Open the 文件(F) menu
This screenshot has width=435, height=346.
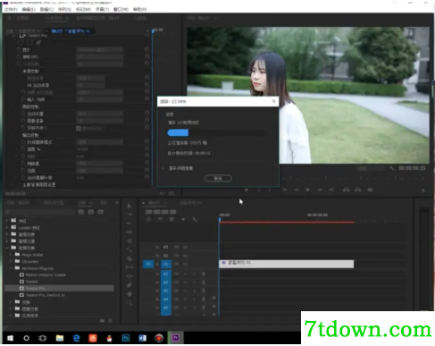click(x=11, y=9)
